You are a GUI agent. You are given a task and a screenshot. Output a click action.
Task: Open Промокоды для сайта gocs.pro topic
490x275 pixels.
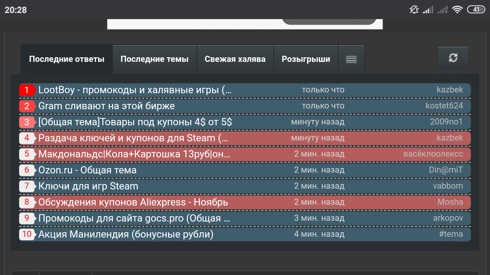134,218
